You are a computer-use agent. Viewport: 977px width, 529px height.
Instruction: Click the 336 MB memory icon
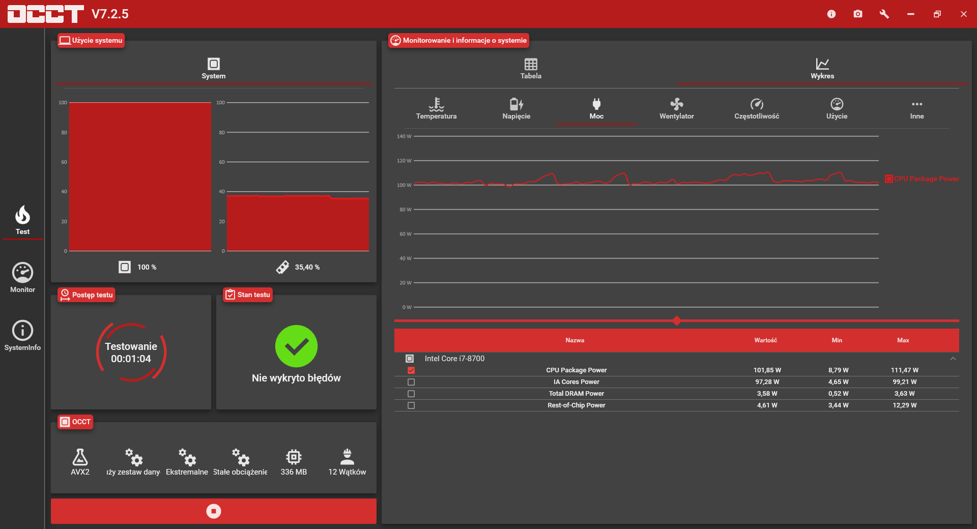pyautogui.click(x=294, y=457)
